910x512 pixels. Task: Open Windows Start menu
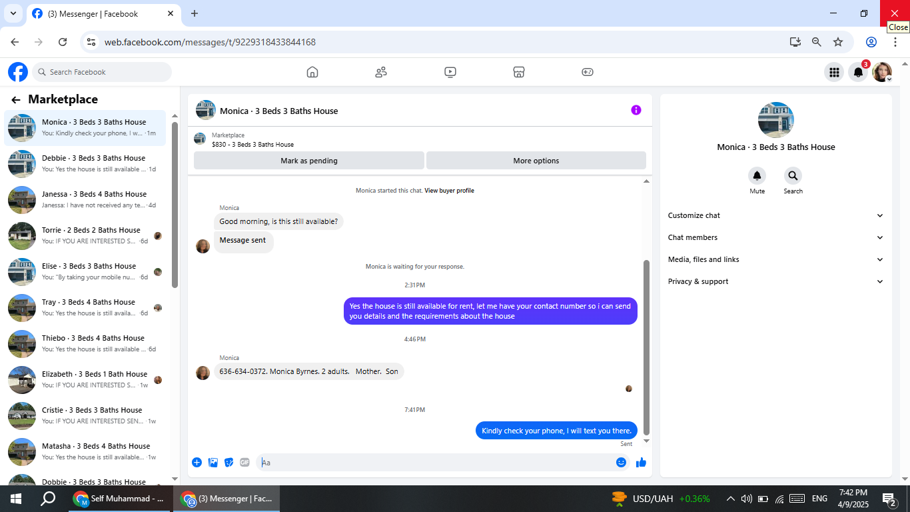pyautogui.click(x=15, y=499)
